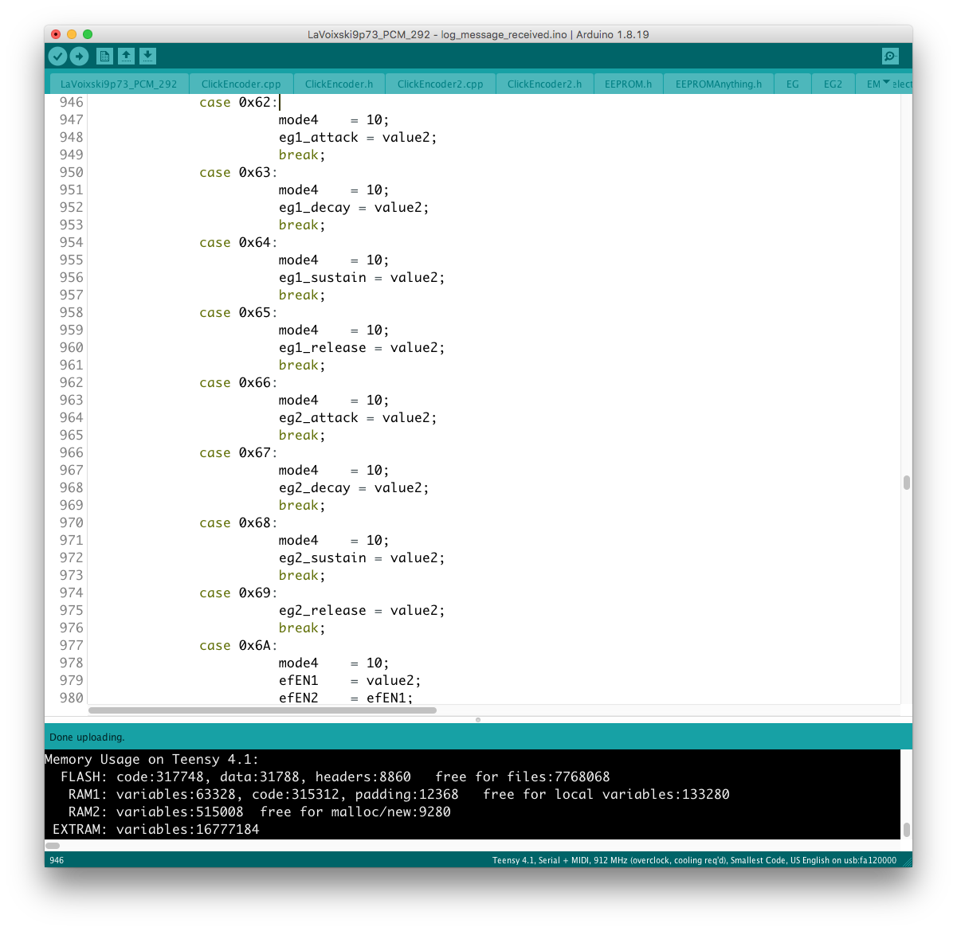Select the EEPROM.h tab

[628, 84]
